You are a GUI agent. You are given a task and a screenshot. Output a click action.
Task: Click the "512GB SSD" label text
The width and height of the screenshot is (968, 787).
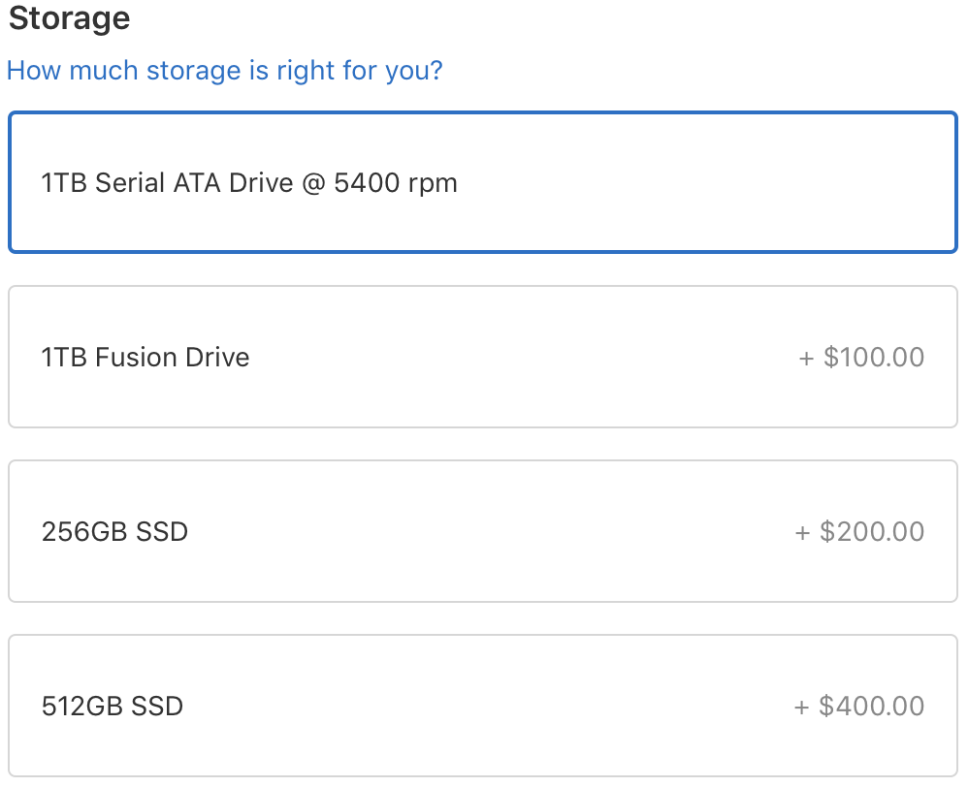click(113, 707)
